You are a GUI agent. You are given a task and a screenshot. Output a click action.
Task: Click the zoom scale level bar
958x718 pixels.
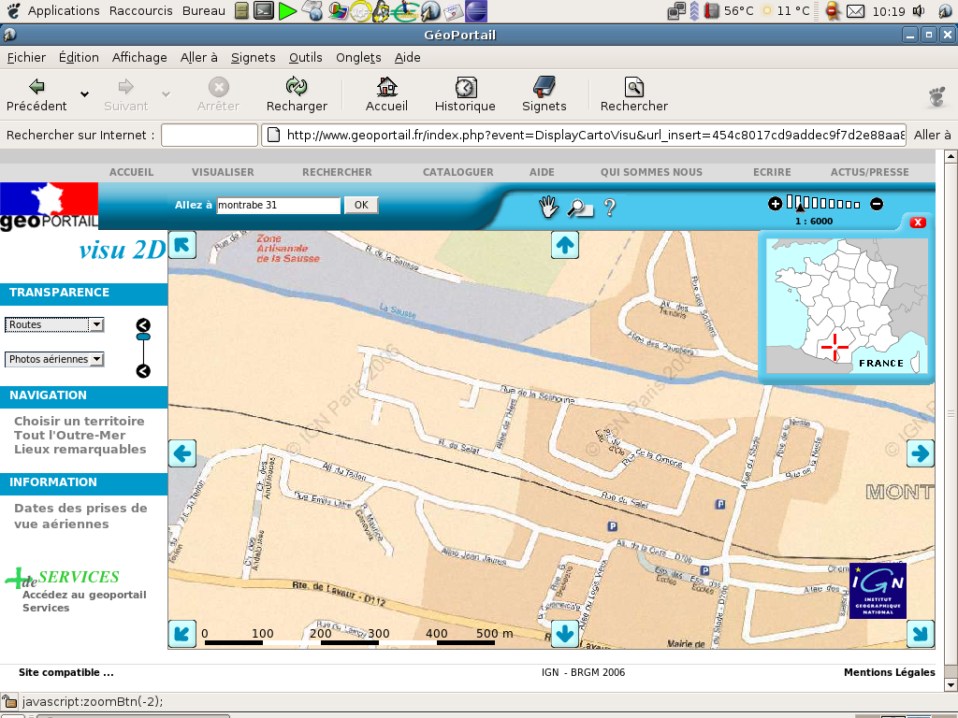[825, 203]
